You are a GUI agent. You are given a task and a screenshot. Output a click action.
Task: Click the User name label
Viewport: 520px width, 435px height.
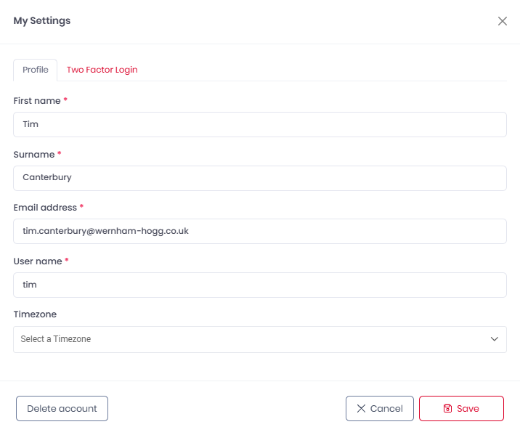point(38,261)
